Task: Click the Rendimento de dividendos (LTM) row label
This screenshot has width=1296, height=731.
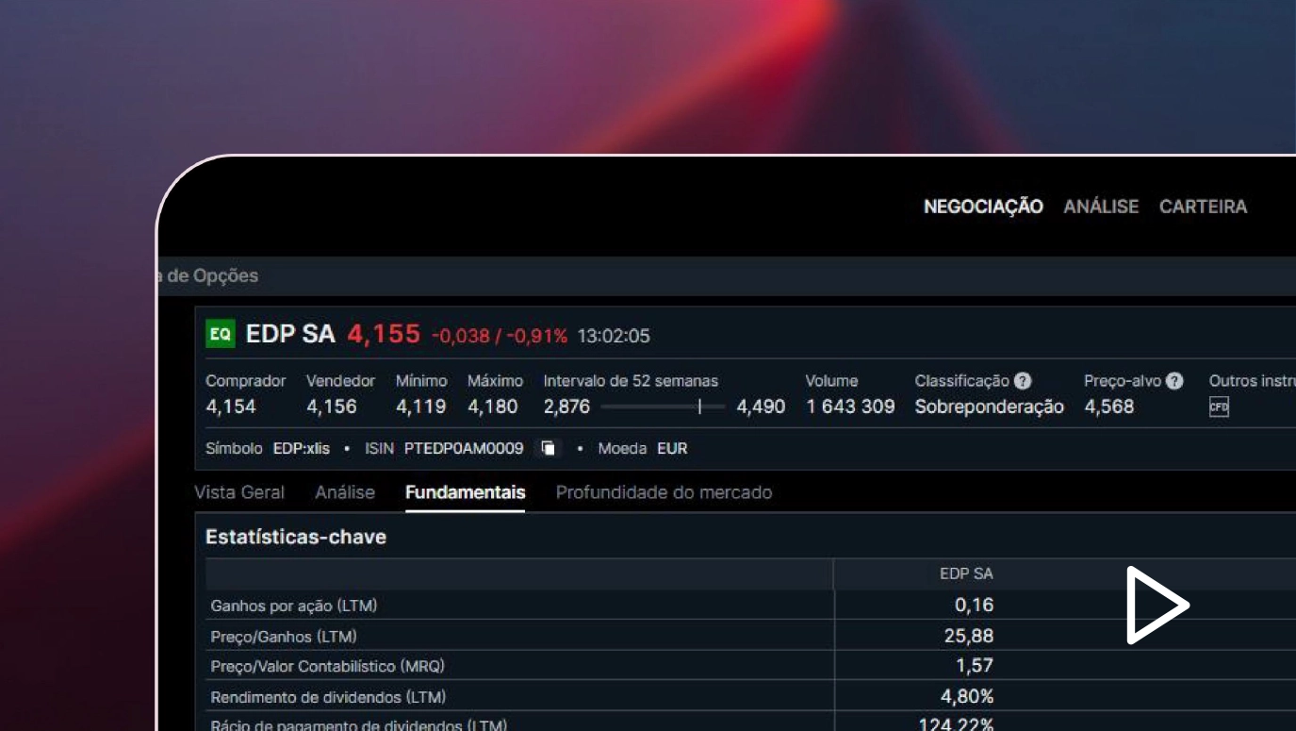Action: [x=329, y=697]
